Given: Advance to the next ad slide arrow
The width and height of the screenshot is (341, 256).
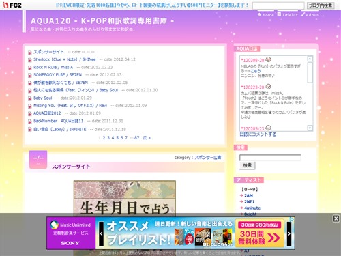Looking at the screenshot, I should [x=289, y=233].
